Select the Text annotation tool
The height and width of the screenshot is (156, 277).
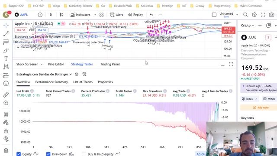pos(6,58)
